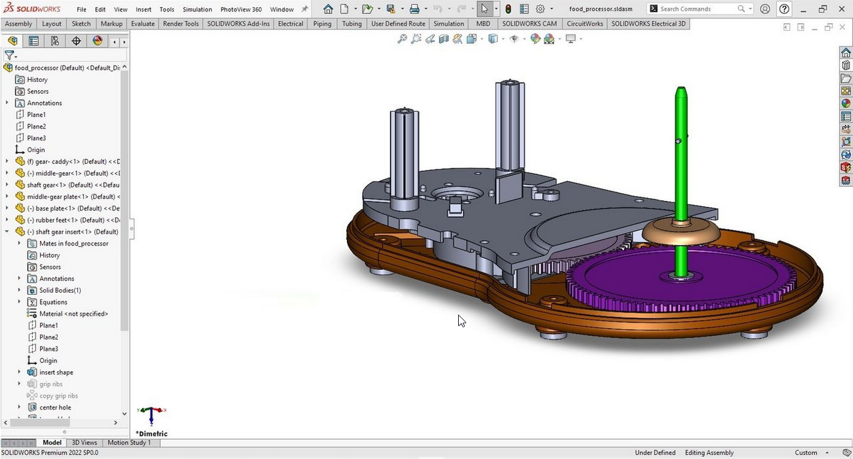Image resolution: width=853 pixels, height=459 pixels.
Task: Select the insert shape feature
Action: [x=56, y=373]
